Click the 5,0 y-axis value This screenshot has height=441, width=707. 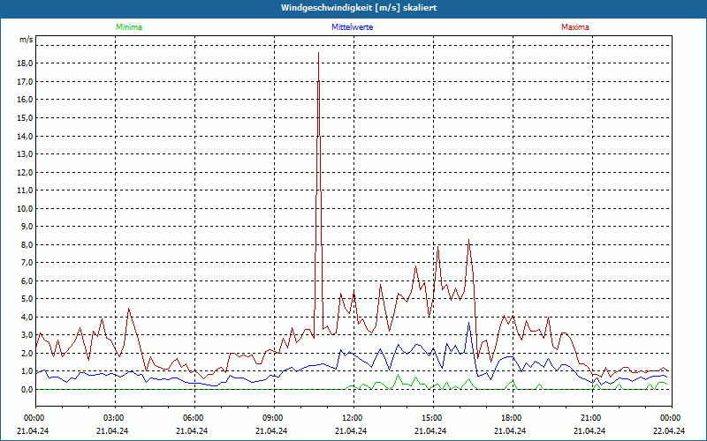pyautogui.click(x=27, y=299)
